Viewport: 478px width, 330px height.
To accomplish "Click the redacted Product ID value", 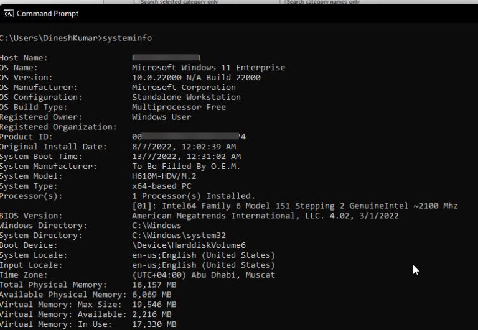I will coord(189,136).
